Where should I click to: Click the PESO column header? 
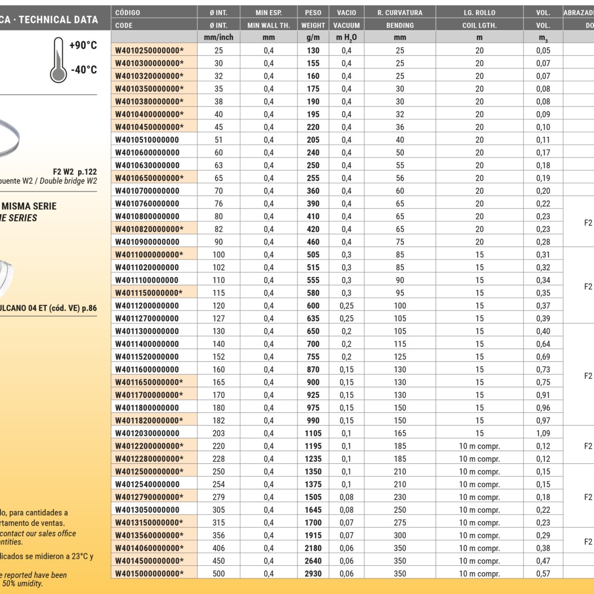[x=313, y=13]
